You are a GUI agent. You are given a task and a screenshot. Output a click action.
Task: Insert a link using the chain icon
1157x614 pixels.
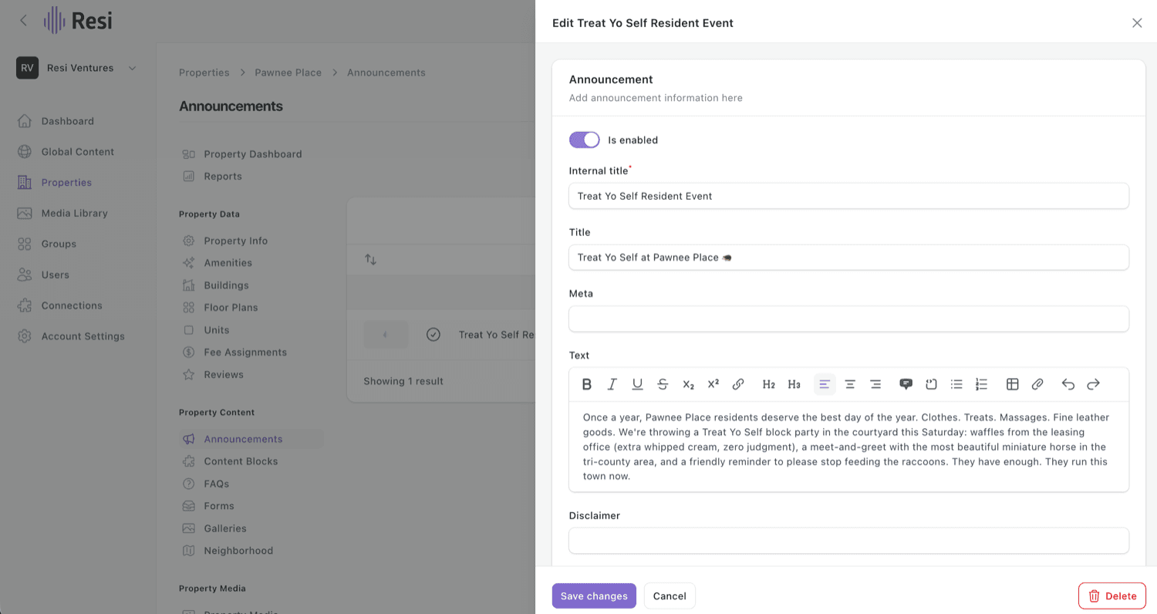point(738,384)
